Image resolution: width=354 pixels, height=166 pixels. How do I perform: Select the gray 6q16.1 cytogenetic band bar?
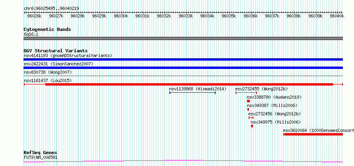183,38
